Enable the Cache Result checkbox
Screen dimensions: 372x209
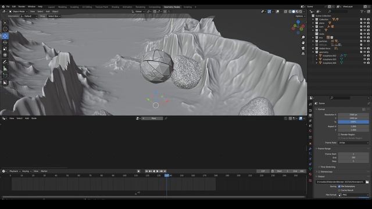[339, 190]
